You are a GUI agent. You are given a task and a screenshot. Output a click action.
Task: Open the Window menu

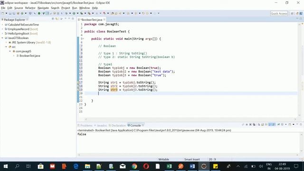(85, 8)
